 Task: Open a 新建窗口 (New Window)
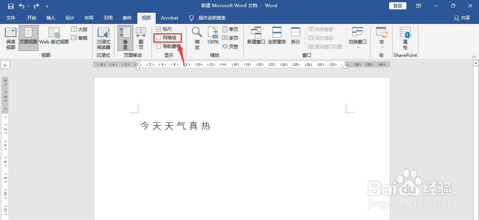click(x=256, y=37)
